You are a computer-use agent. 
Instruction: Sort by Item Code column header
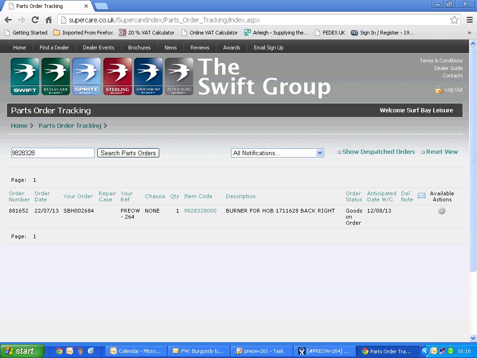tap(198, 196)
